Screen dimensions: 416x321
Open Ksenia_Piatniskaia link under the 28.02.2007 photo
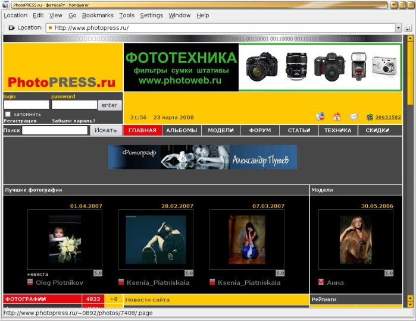point(158,282)
